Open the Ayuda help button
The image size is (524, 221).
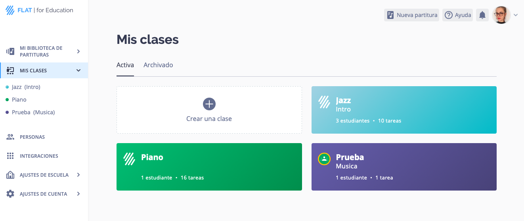(x=457, y=15)
